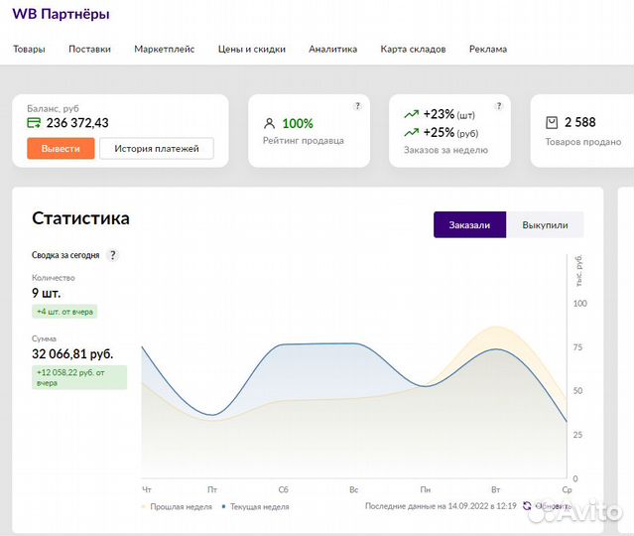The width and height of the screenshot is (634, 536).
Task: Click the 2 588 Товаров продано value
Action: tap(579, 122)
